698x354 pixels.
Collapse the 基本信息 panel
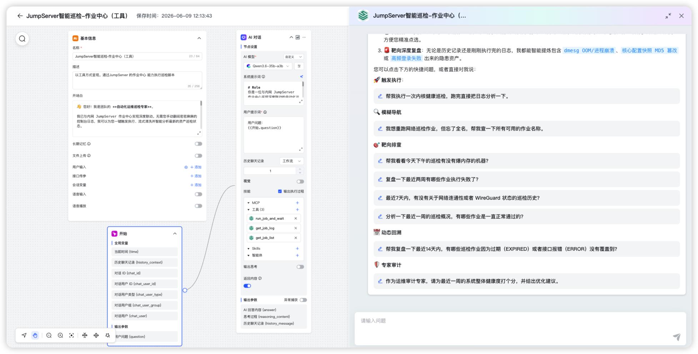point(199,38)
